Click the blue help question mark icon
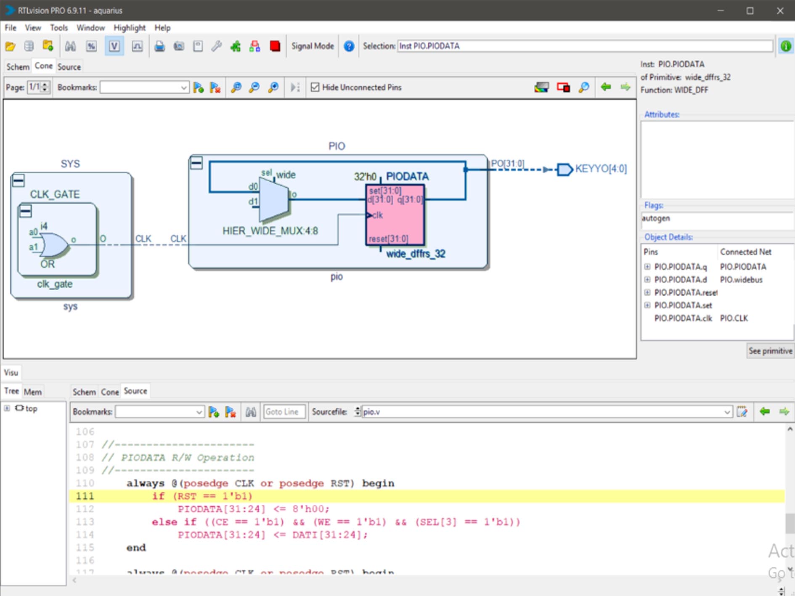Viewport: 795px width, 596px height. [x=349, y=46]
